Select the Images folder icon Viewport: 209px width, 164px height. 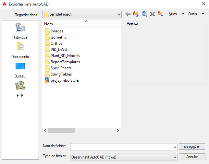tap(47, 31)
